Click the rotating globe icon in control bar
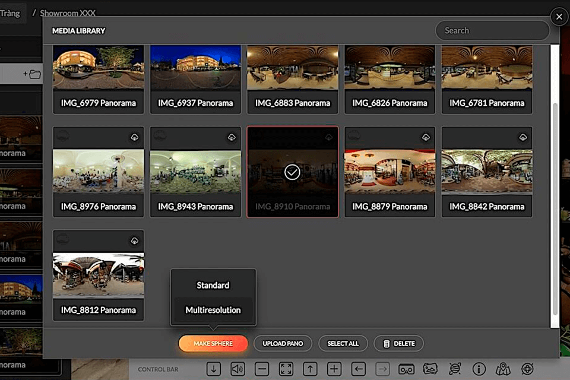570x380 pixels. 455,369
